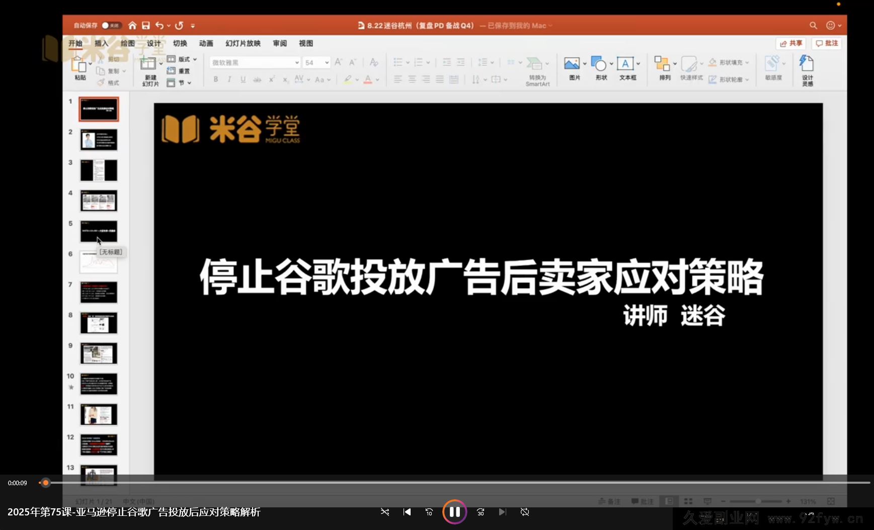Toggle the 自动保存 AutoSave switch
Image resolution: width=874 pixels, height=530 pixels.
[110, 26]
